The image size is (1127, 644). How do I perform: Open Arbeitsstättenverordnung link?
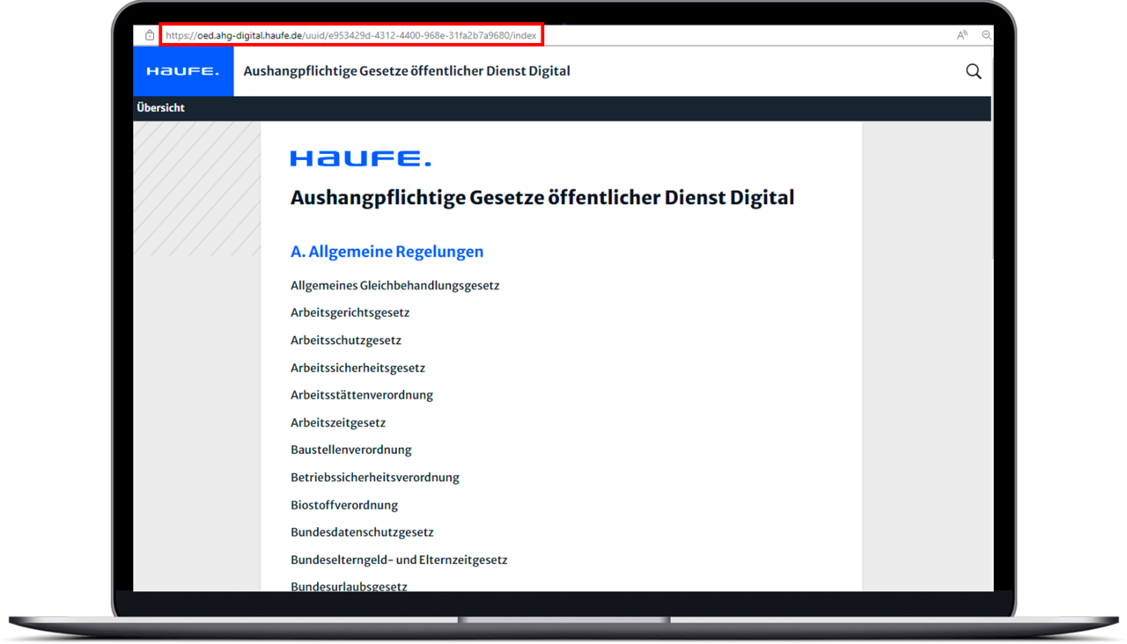coord(362,395)
